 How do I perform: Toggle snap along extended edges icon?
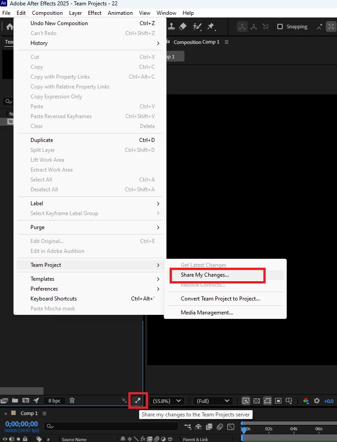click(x=319, y=27)
